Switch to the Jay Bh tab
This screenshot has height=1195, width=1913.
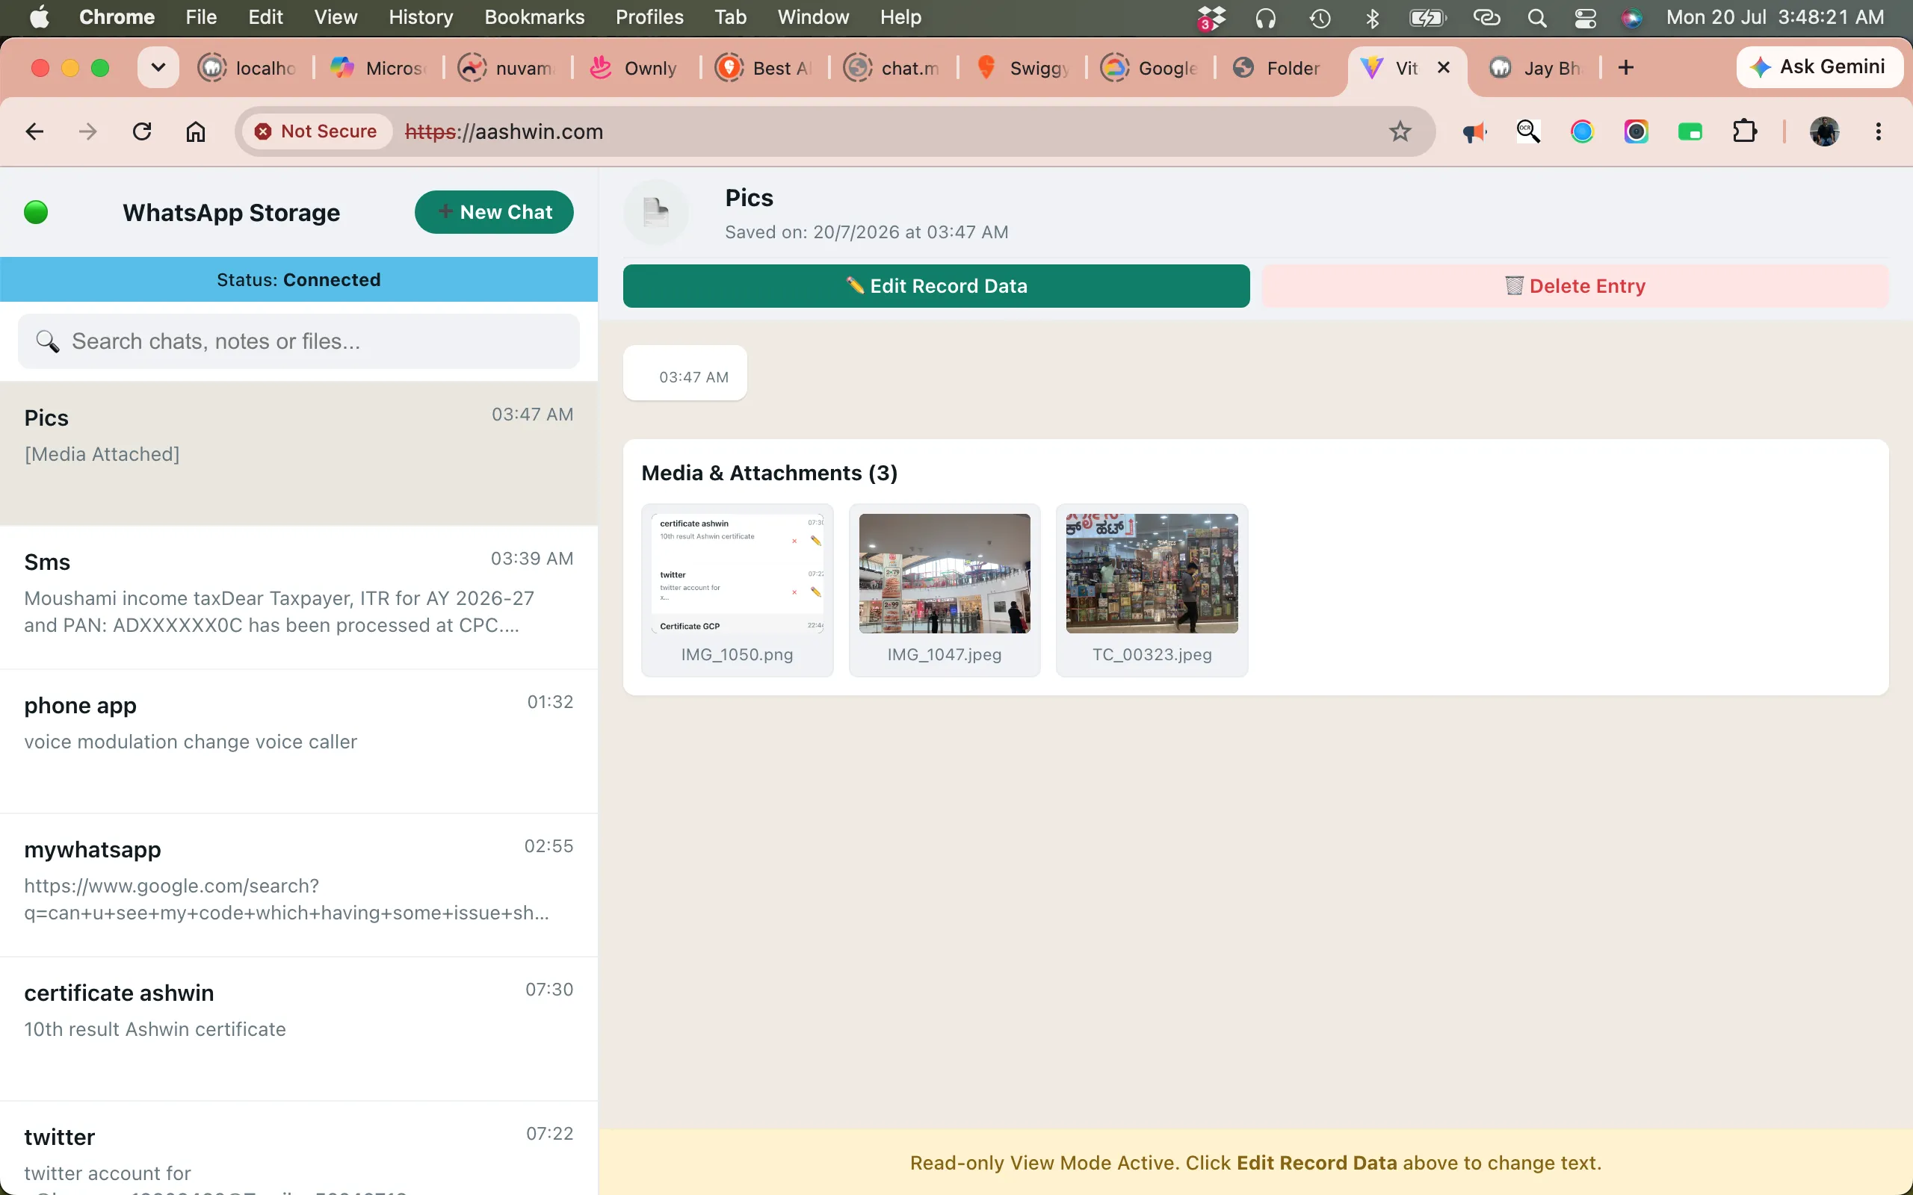(x=1536, y=68)
